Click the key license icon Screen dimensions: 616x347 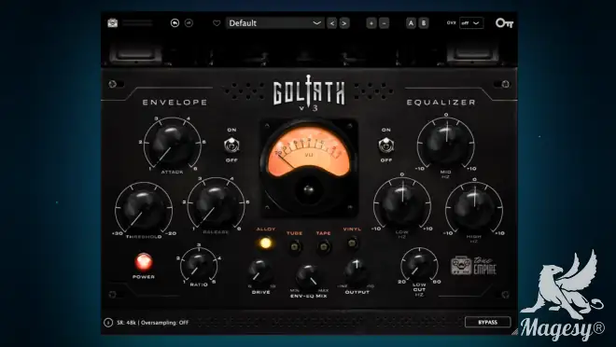504,23
